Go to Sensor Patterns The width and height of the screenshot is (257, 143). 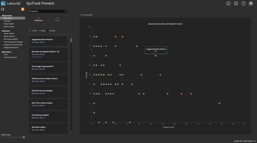pos(9,36)
